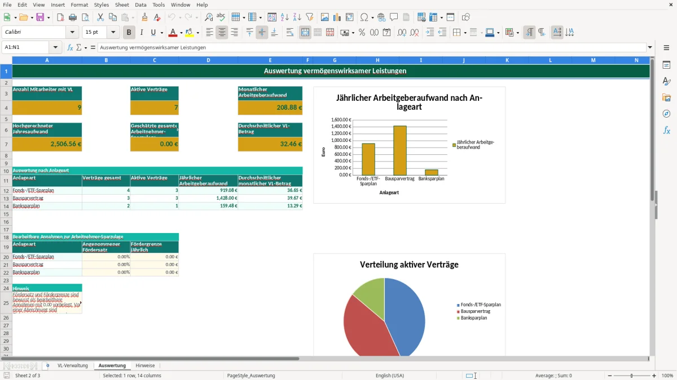Apply the red font color swatch
The image size is (677, 380).
point(173,33)
